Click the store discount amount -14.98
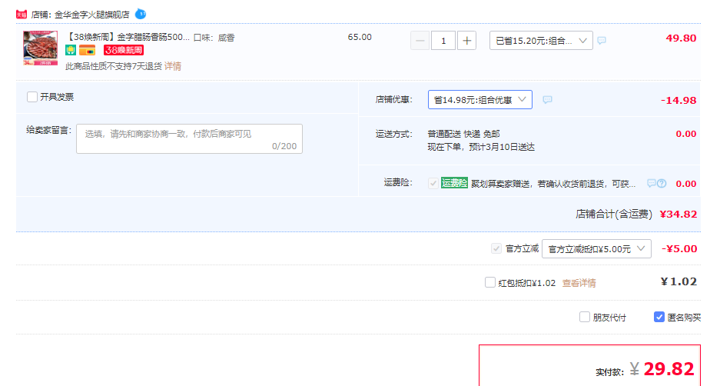The height and width of the screenshot is (386, 720). 679,100
